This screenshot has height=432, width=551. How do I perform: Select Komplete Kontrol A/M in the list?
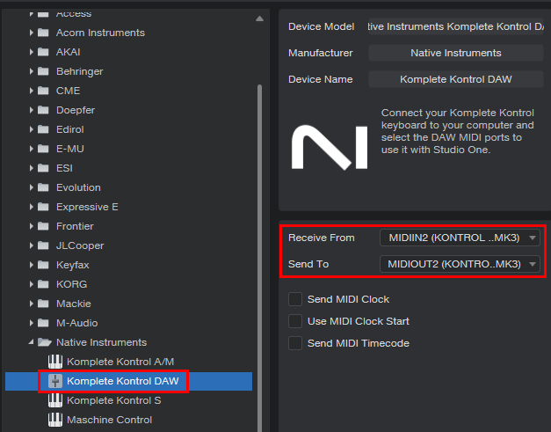(x=120, y=362)
